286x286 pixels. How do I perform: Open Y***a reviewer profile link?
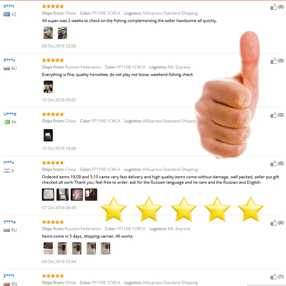click(10, 222)
